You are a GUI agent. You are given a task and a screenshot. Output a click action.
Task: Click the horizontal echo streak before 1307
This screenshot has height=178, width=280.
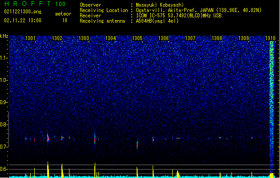point(178,138)
